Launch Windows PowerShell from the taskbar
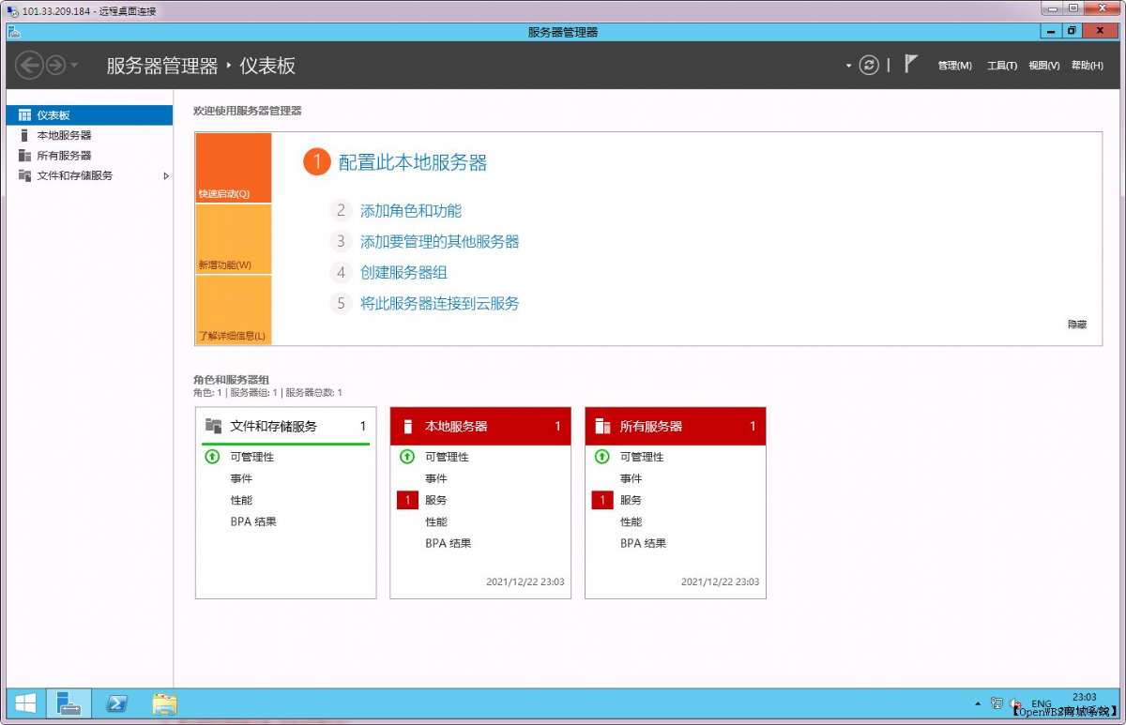This screenshot has width=1126, height=725. 116,702
